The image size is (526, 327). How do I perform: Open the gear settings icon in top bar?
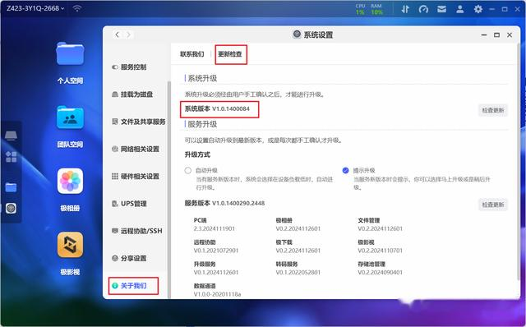point(478,9)
